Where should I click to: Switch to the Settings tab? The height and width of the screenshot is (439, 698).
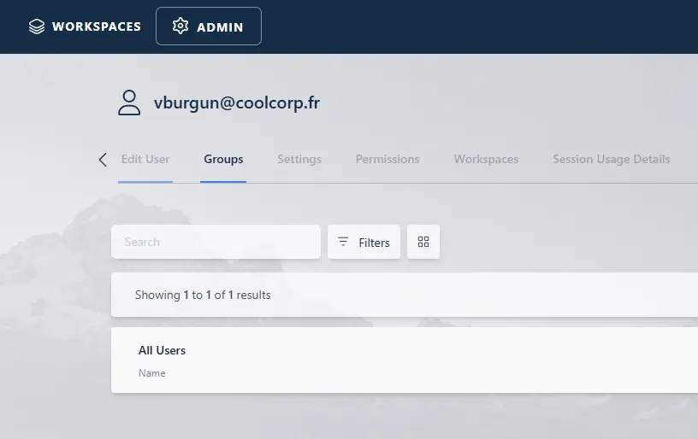299,160
